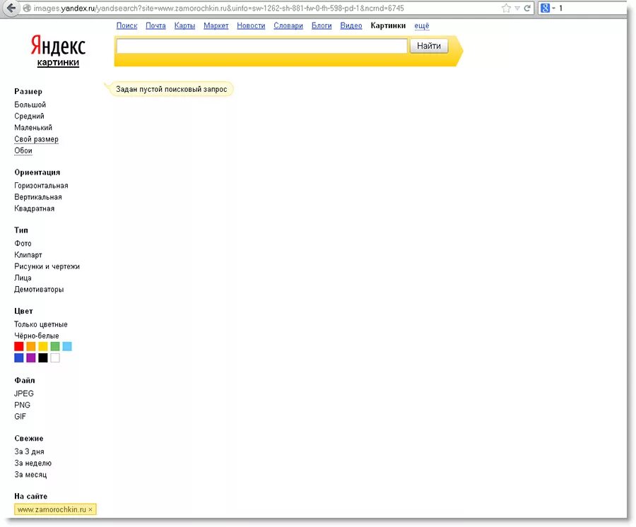
Task: Pick the black color swatch
Action: coord(43,357)
